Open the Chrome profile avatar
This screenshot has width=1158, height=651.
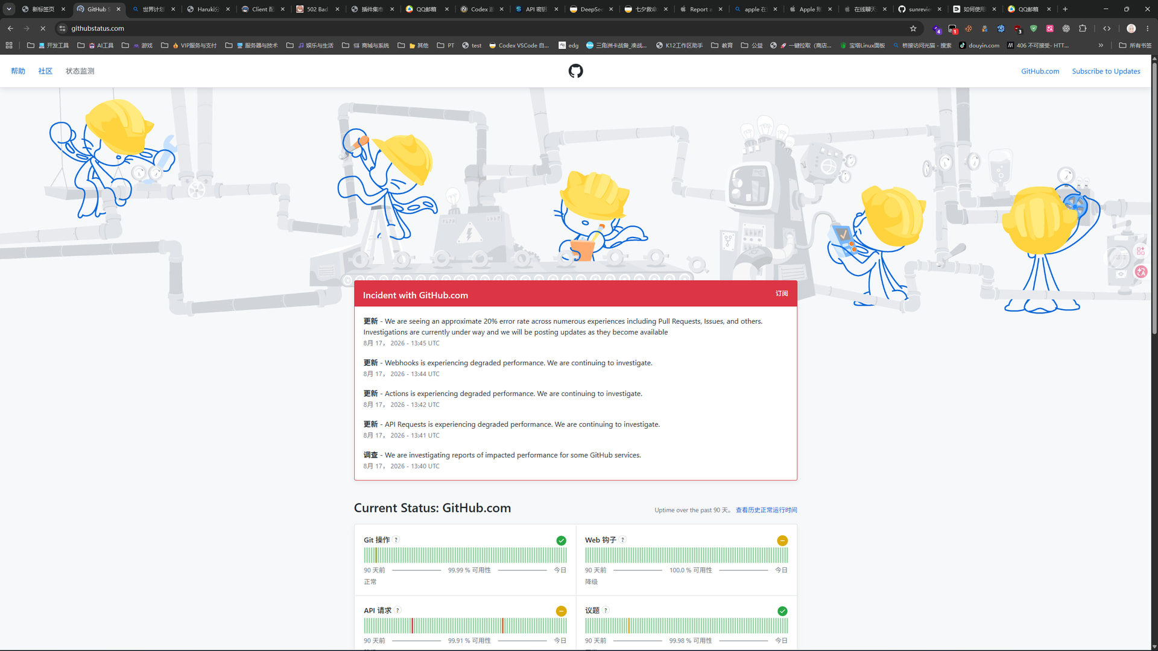[x=1131, y=28]
